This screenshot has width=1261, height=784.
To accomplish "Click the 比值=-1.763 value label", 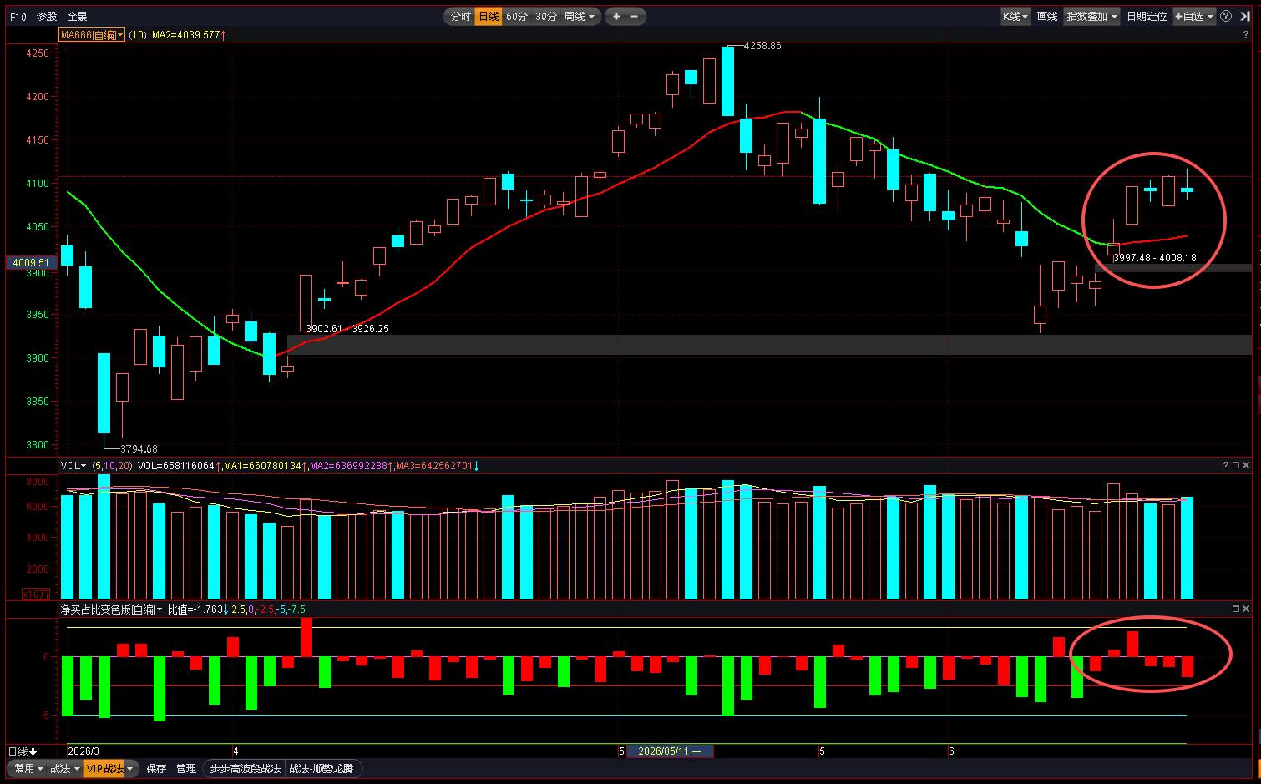I will pos(198,609).
